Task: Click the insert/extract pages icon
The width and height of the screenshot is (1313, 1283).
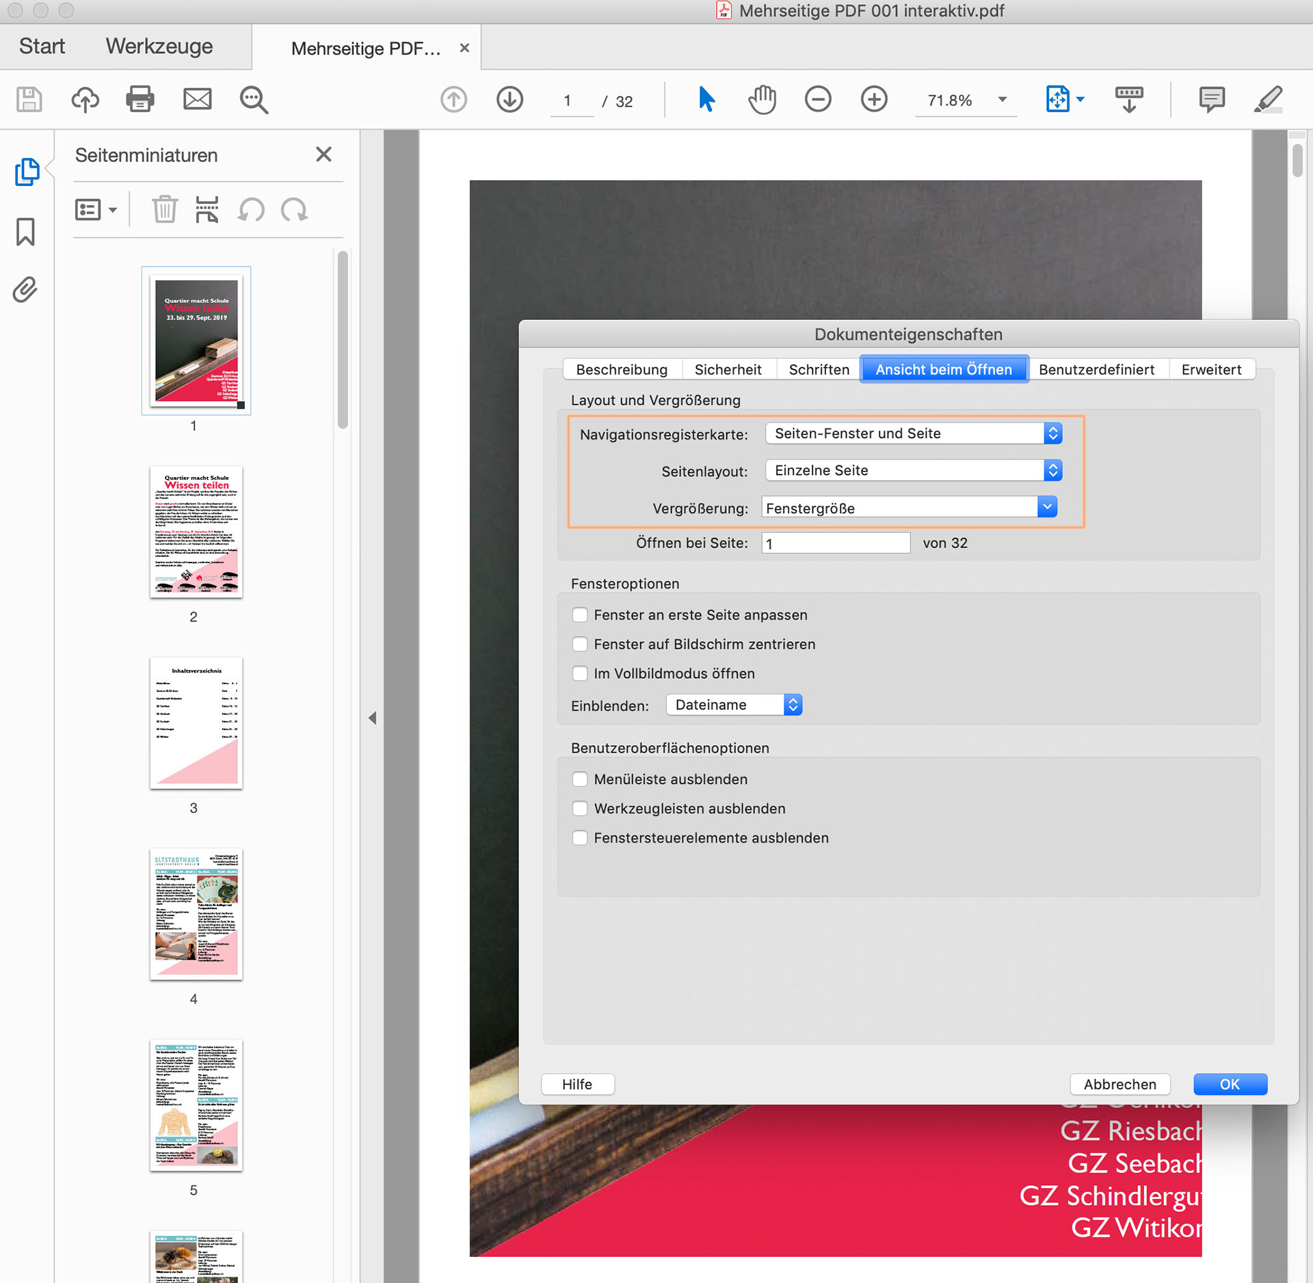Action: (207, 209)
